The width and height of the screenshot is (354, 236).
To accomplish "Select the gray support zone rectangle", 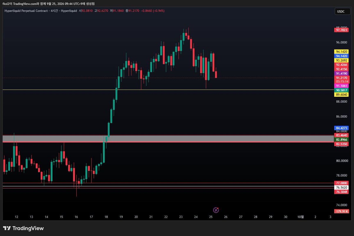I will click(168, 139).
